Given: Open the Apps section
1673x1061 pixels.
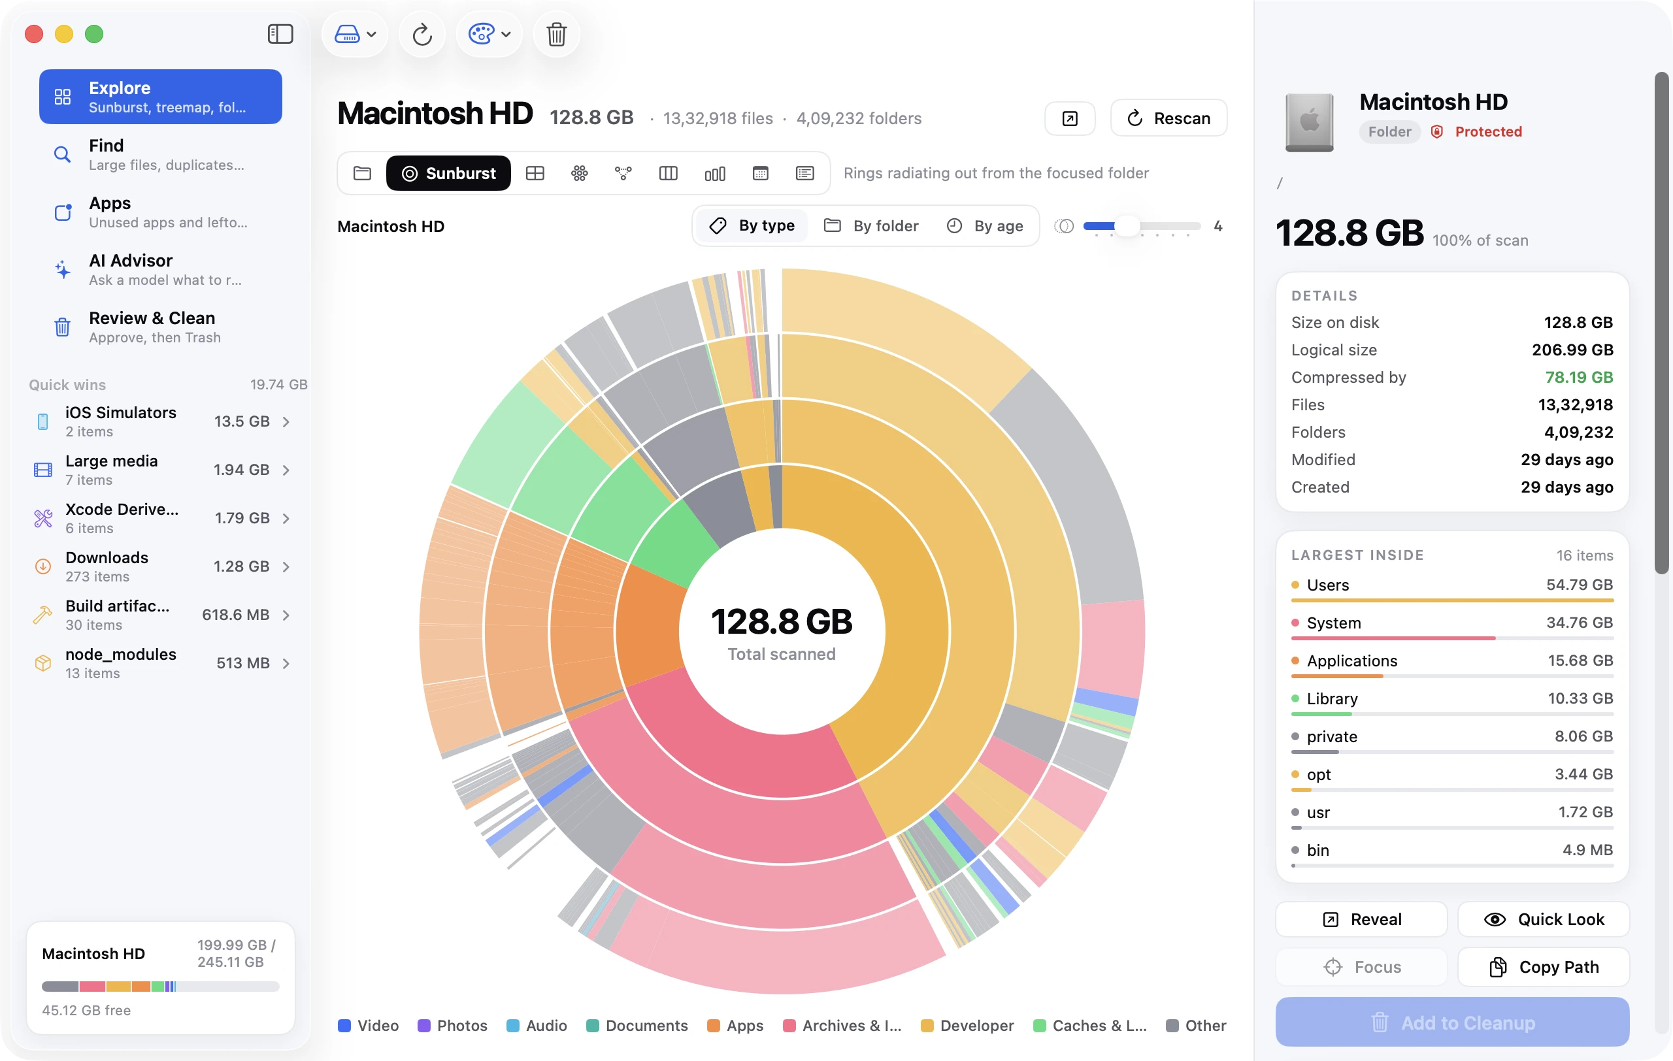Looking at the screenshot, I should click(x=161, y=212).
